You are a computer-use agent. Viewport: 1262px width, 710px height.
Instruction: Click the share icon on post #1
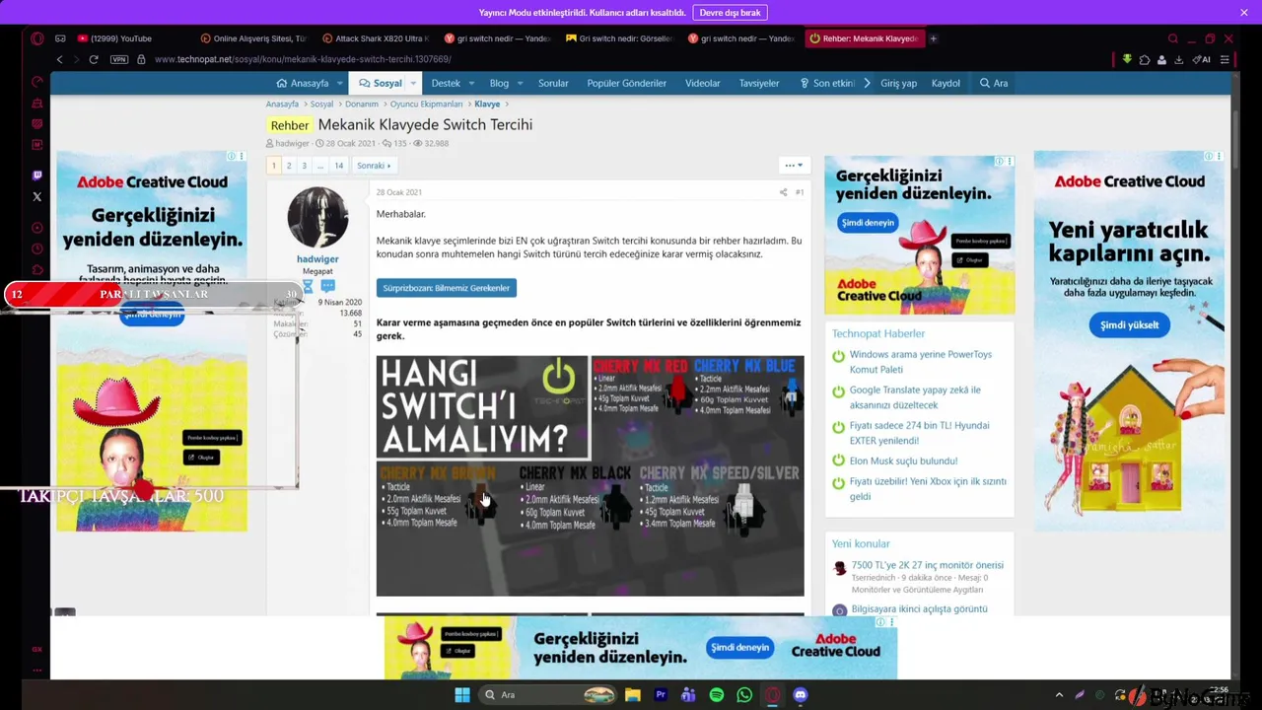(x=783, y=192)
